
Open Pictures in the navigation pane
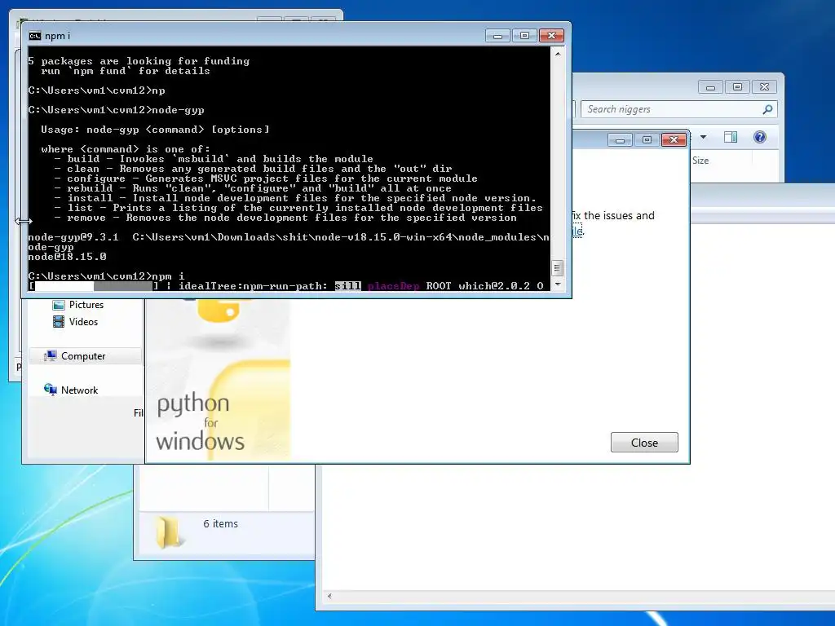coord(78,305)
